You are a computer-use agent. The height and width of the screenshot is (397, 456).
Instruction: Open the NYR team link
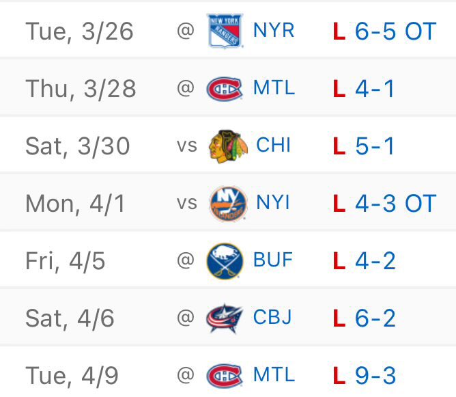pyautogui.click(x=274, y=30)
